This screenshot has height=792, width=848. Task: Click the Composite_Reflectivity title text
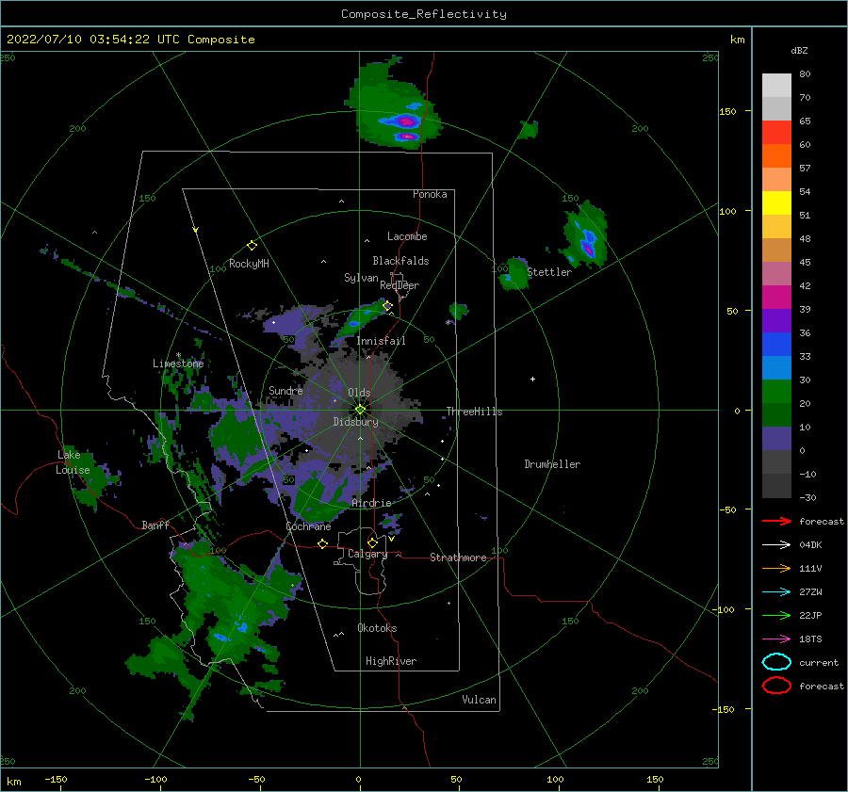click(x=424, y=14)
